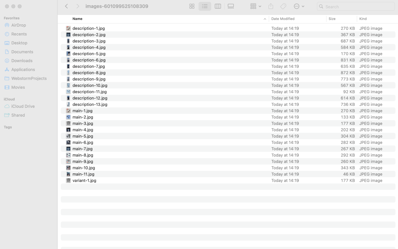
Task: Click the Share icon in toolbar
Action: (271, 6)
